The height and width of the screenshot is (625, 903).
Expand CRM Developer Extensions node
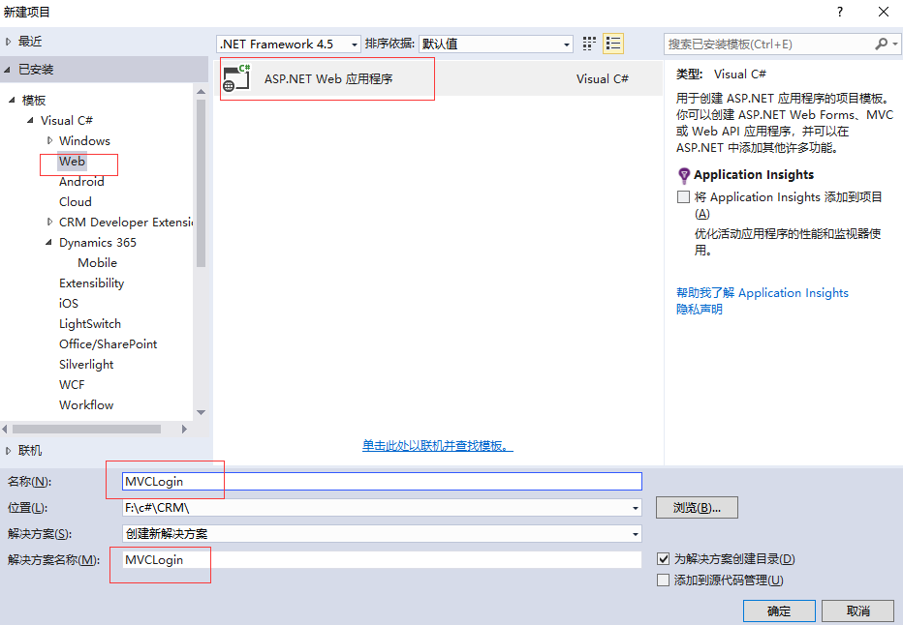[x=49, y=222]
